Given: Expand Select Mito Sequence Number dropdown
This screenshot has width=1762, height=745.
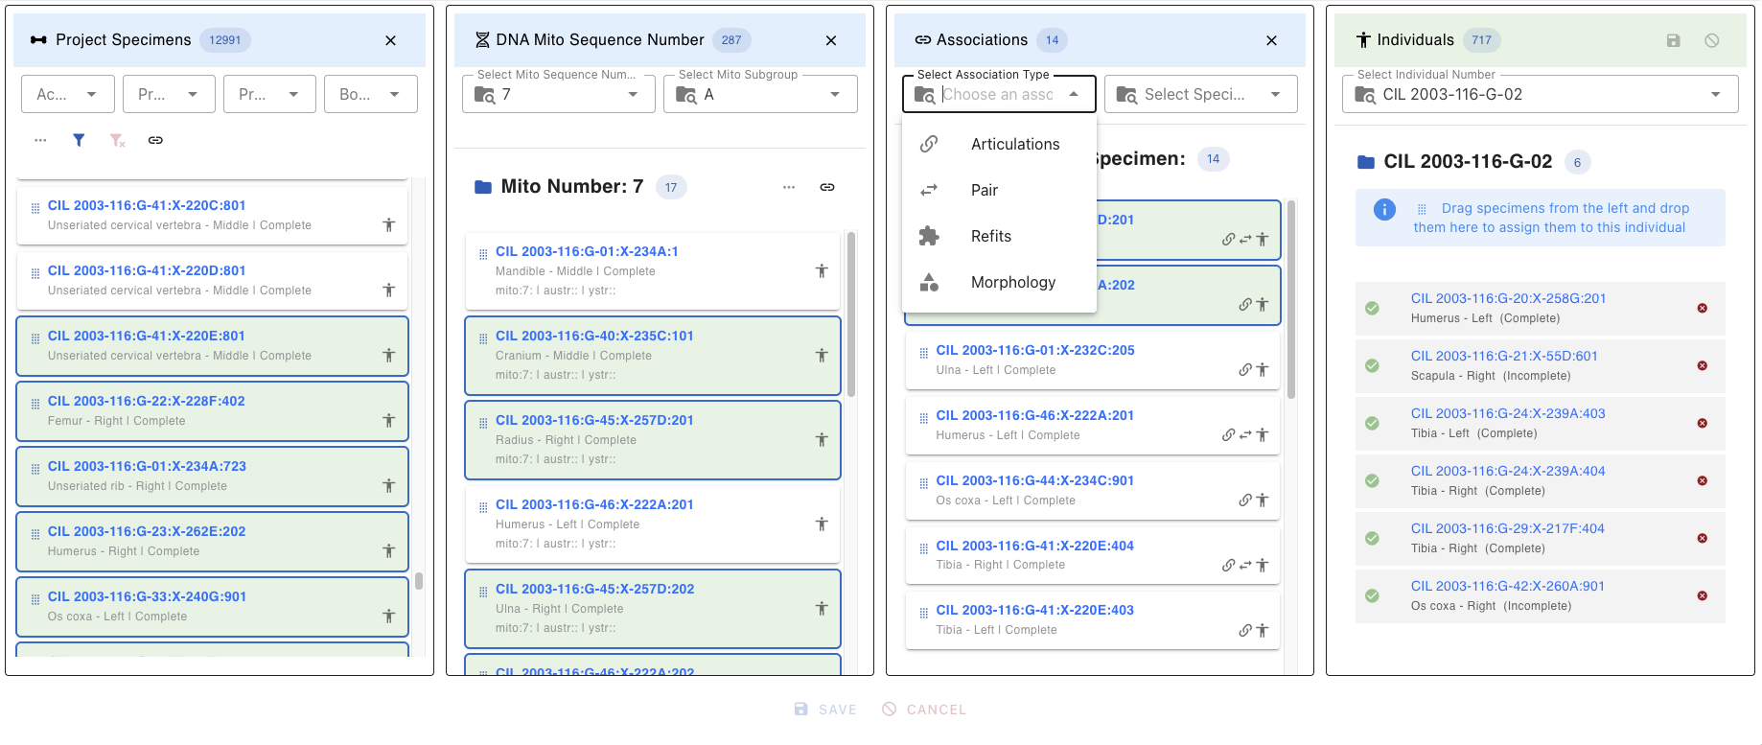Looking at the screenshot, I should [x=633, y=94].
